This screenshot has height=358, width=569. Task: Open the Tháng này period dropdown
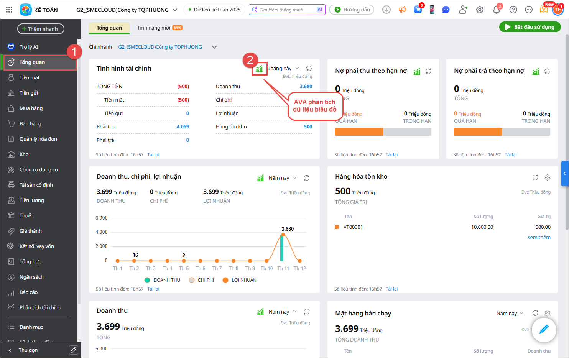tap(283, 69)
